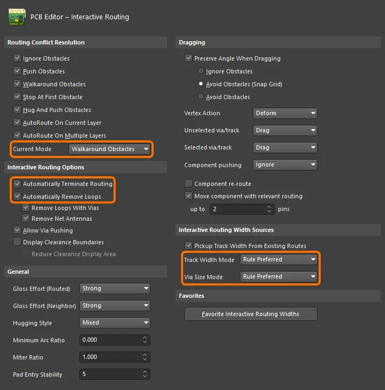This screenshot has height=390, width=385.
Task: Increase Miter Ratio using up arrow
Action: point(145,355)
